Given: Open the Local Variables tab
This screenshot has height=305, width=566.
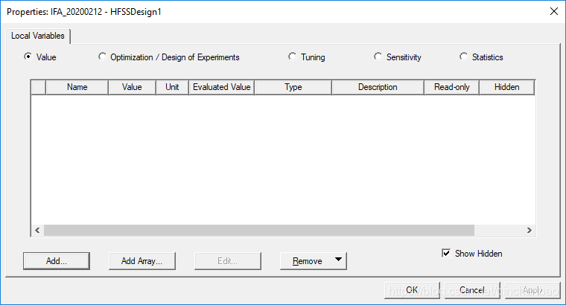Looking at the screenshot, I should coord(38,36).
